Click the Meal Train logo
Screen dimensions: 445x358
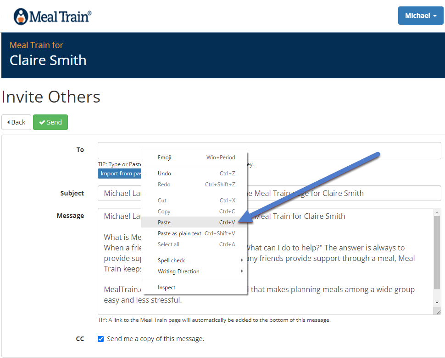(x=52, y=16)
